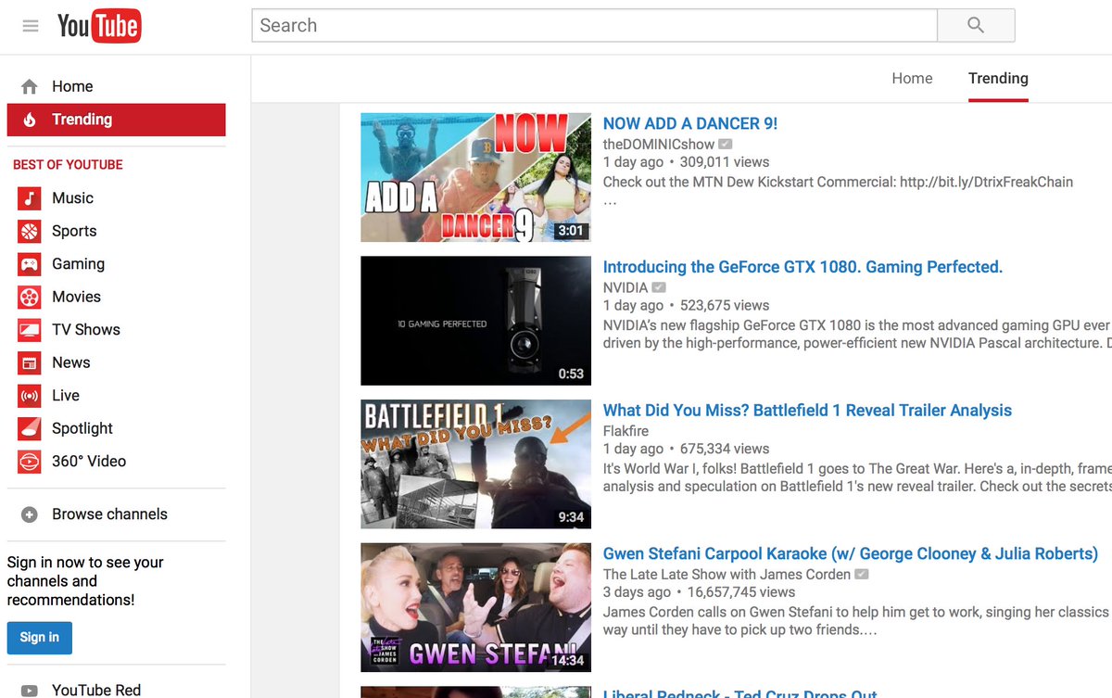
Task: Click the Movies film reel icon
Action: point(30,297)
